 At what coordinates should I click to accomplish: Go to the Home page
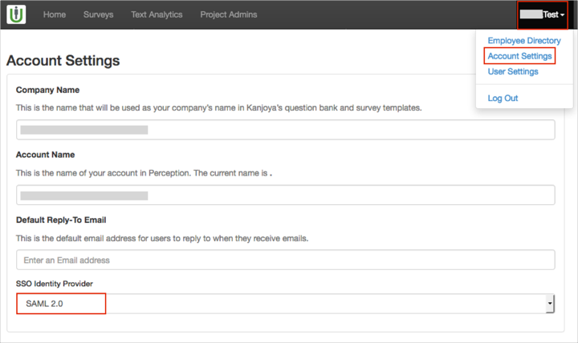click(55, 14)
